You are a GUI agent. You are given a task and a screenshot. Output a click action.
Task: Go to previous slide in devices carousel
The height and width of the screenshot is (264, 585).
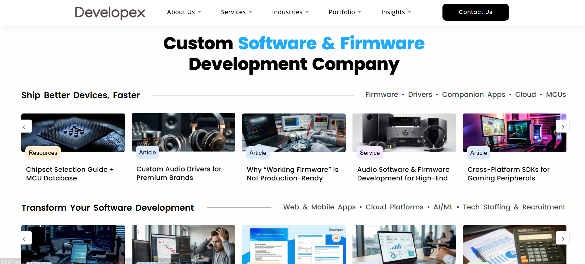tap(24, 127)
